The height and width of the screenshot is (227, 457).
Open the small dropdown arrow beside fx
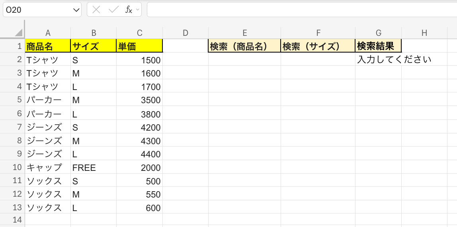point(137,10)
